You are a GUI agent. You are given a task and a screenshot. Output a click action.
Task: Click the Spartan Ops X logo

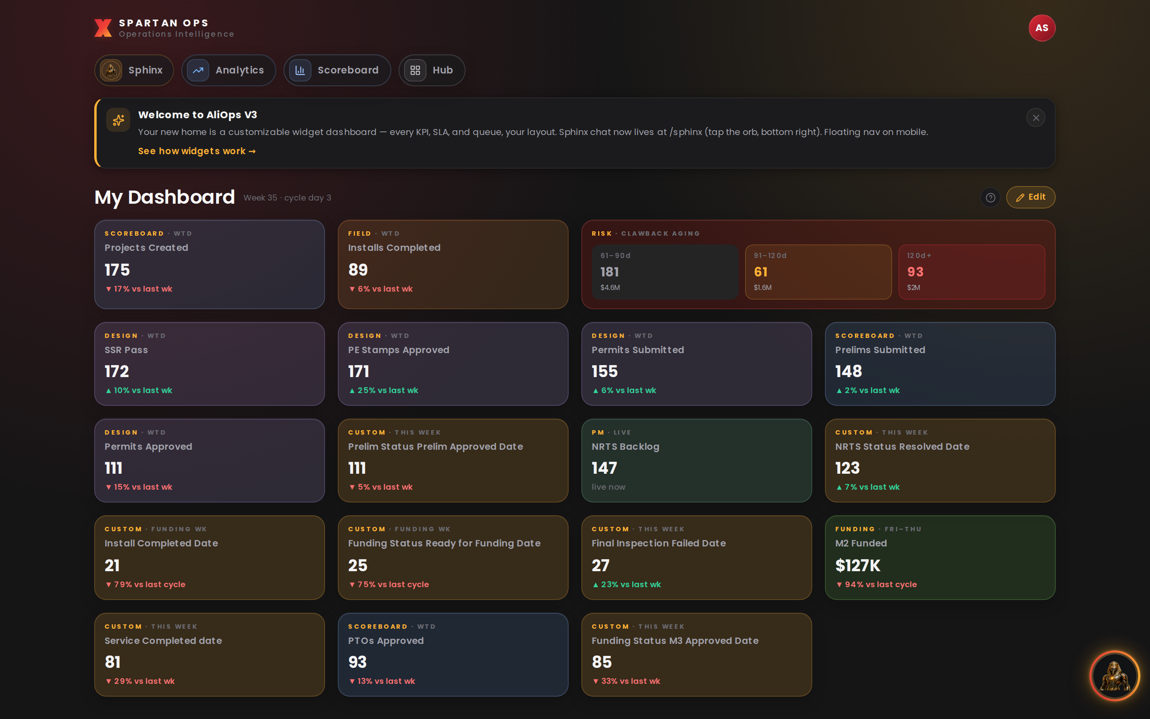[103, 28]
